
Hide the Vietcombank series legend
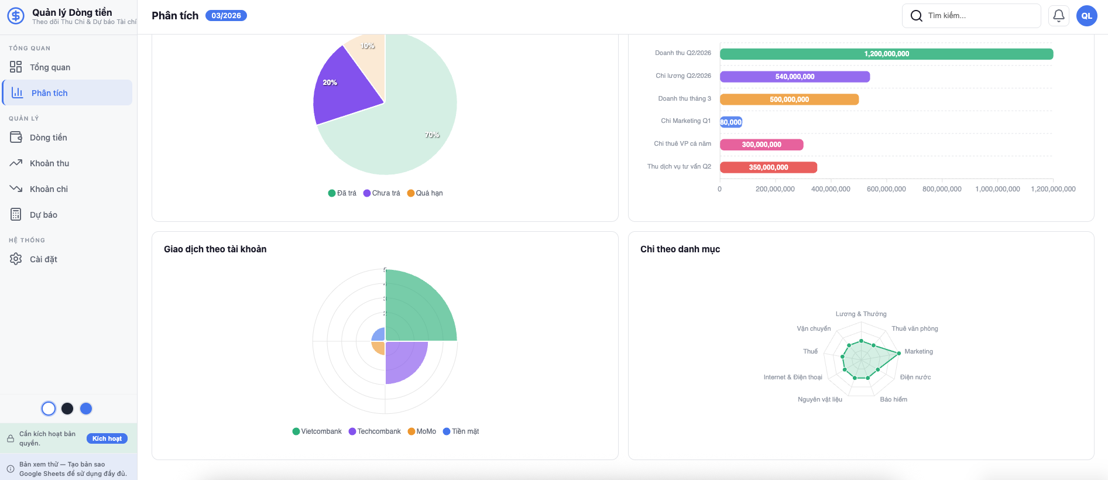(317, 431)
